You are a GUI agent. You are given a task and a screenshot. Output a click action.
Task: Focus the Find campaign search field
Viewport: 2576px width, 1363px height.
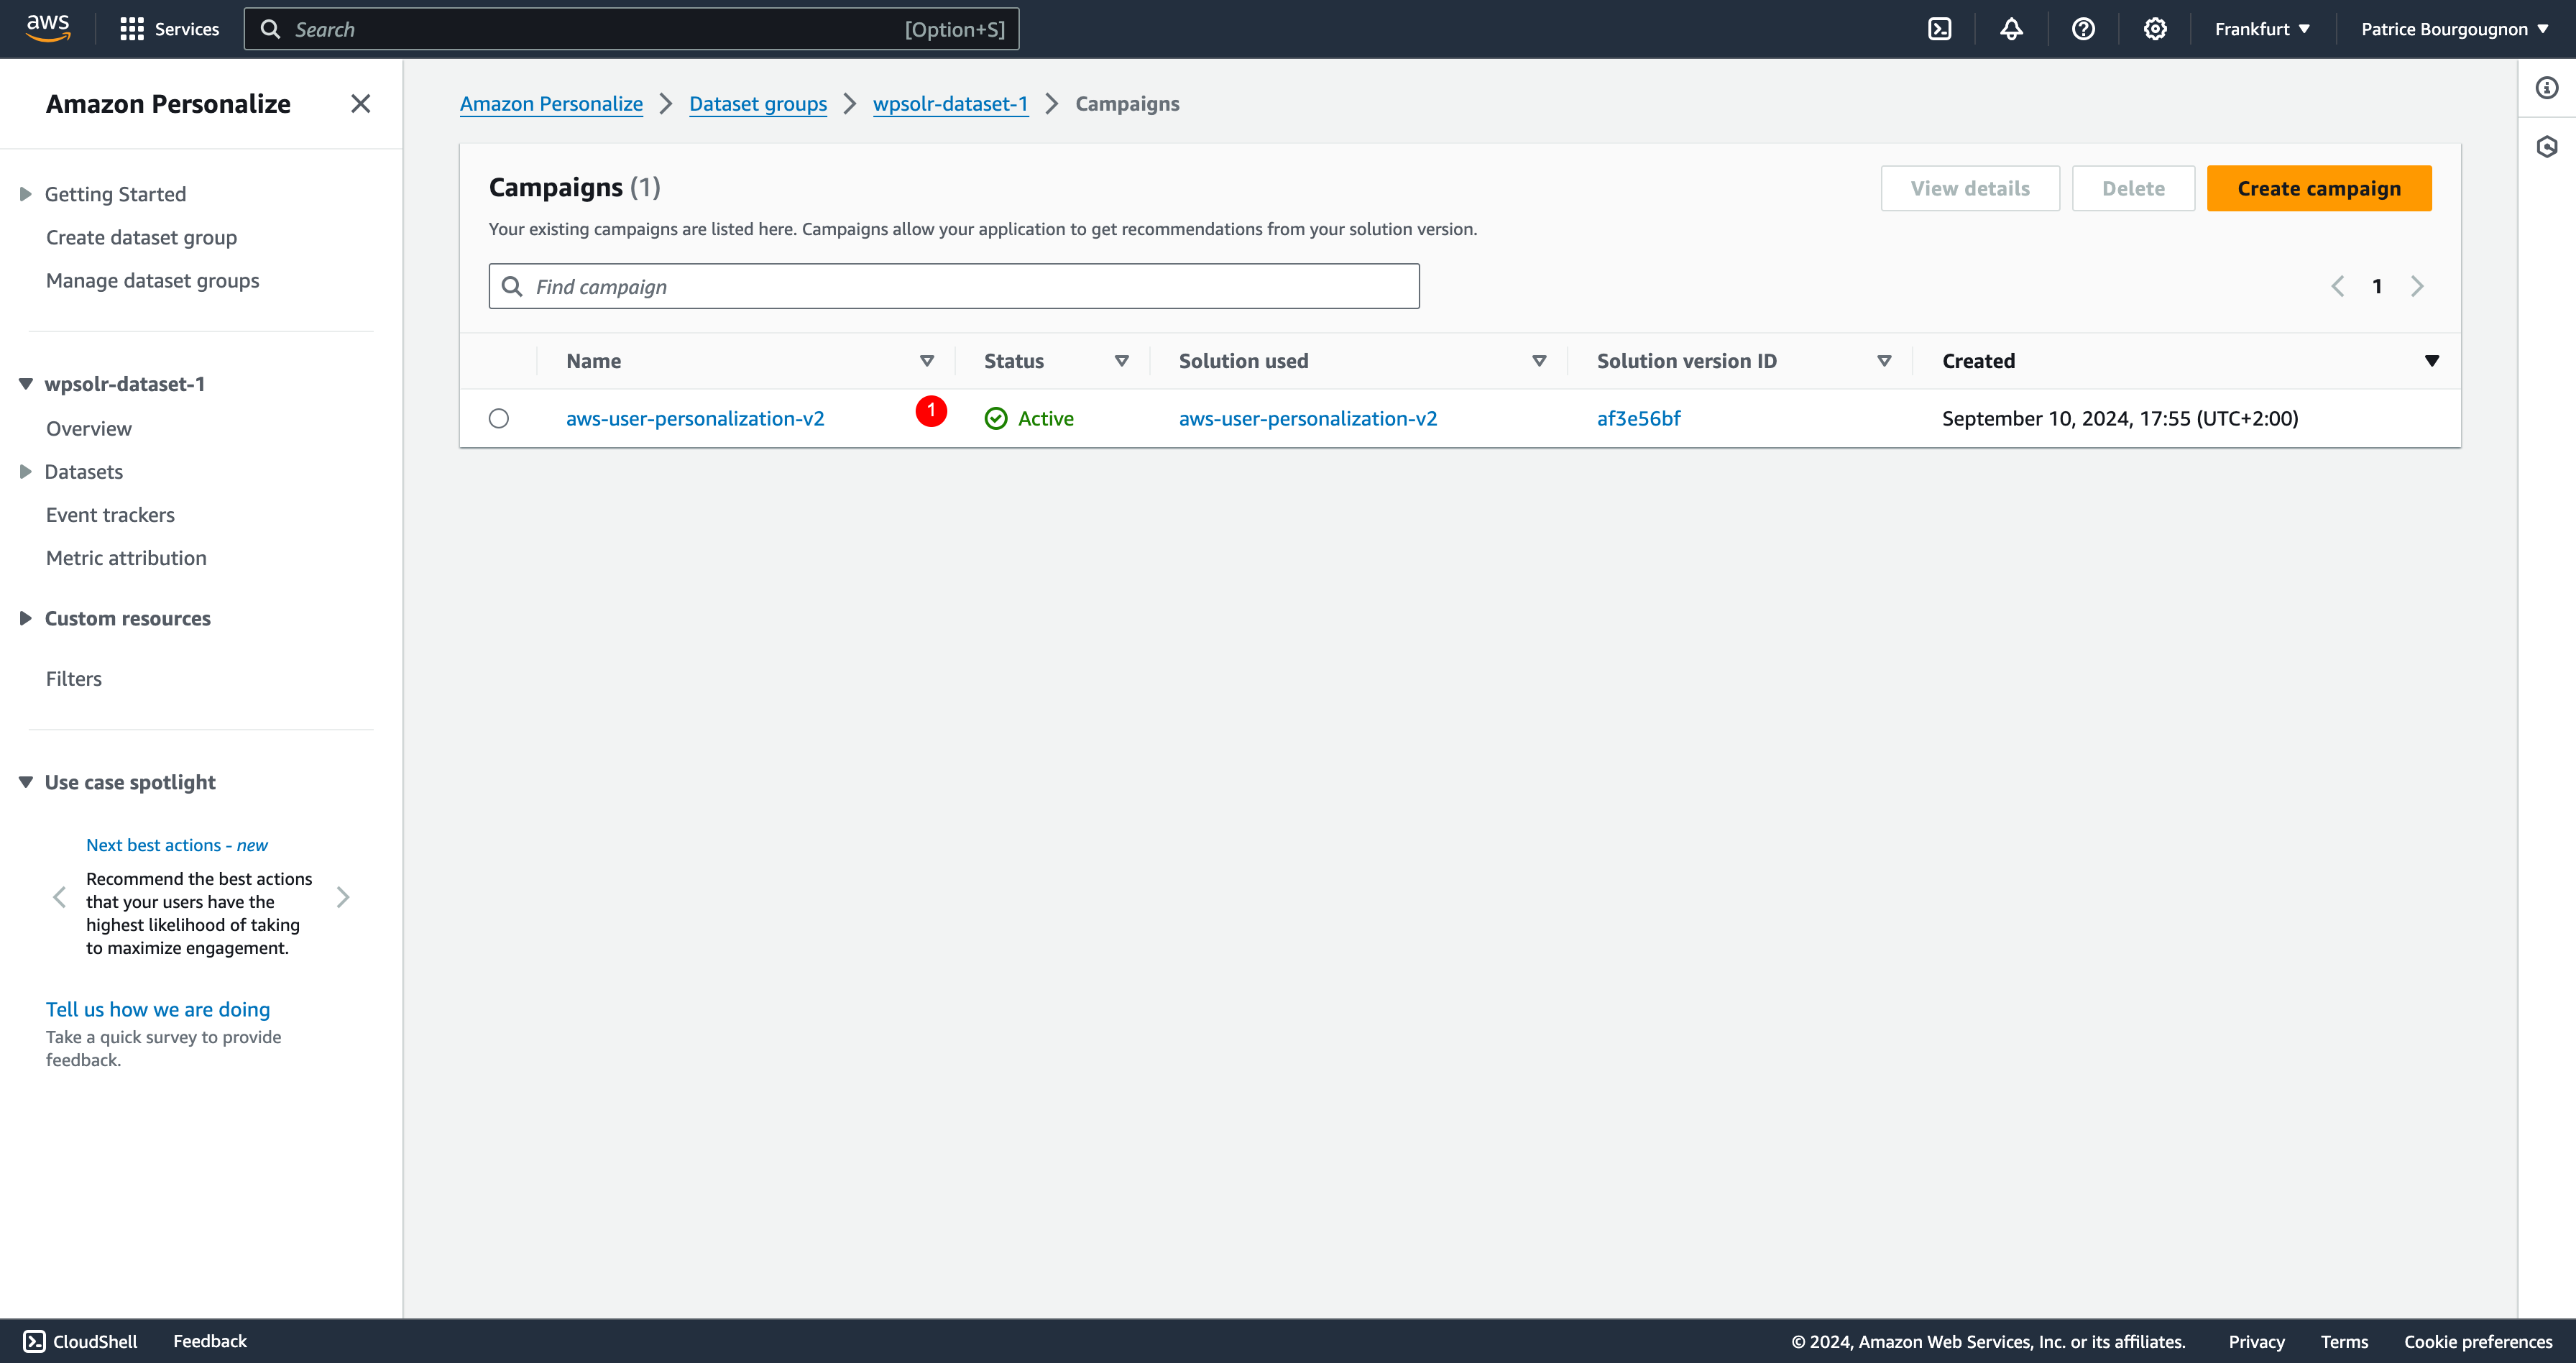954,287
